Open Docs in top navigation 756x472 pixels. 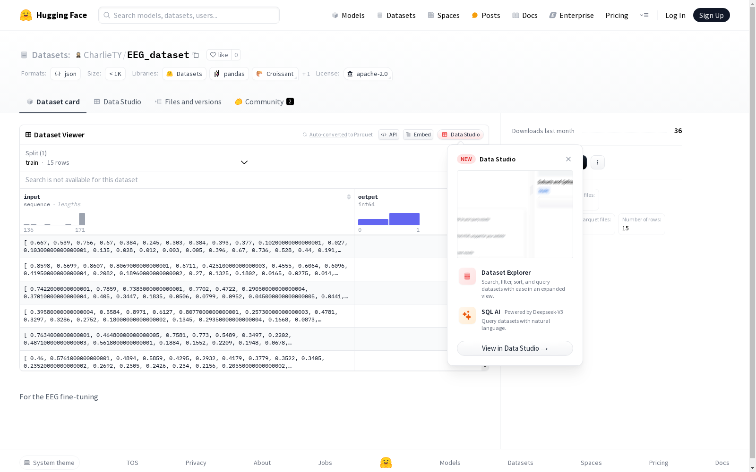(x=525, y=15)
